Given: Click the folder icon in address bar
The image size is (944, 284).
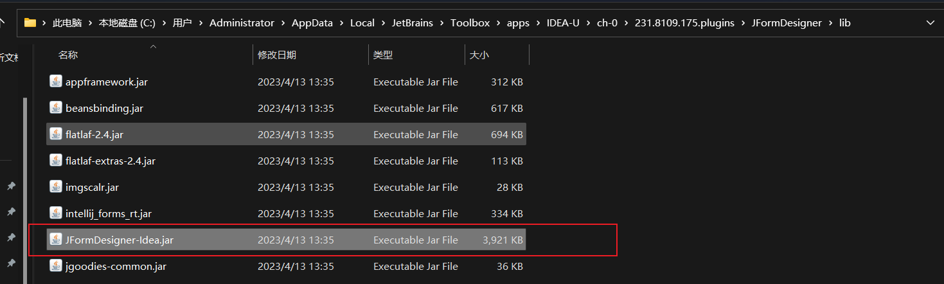Looking at the screenshot, I should tap(30, 22).
